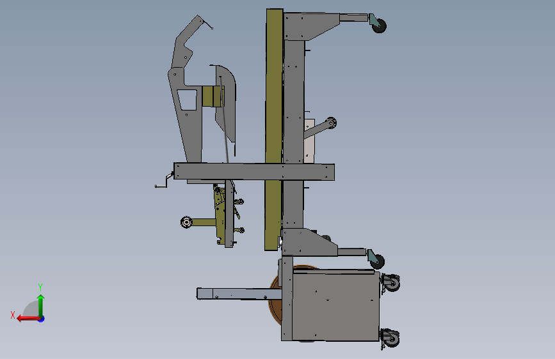Select the tall olive vertical plate

[x=274, y=129]
